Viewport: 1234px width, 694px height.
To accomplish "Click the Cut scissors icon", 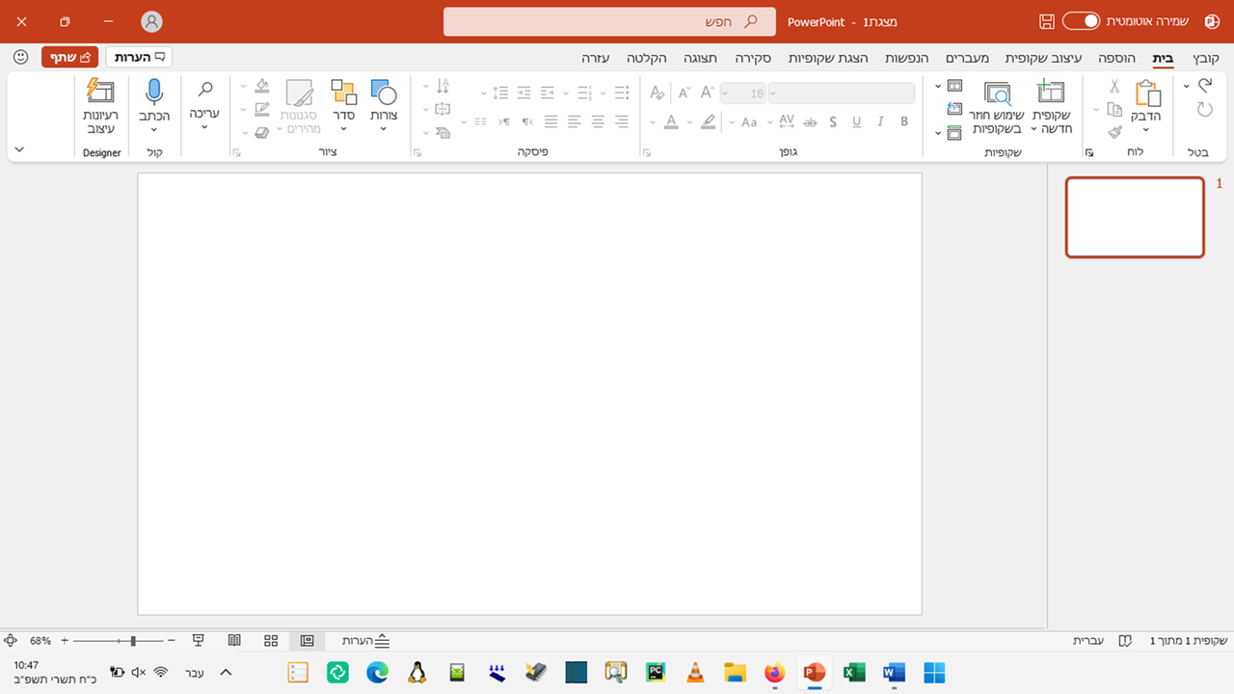I will coord(1114,88).
